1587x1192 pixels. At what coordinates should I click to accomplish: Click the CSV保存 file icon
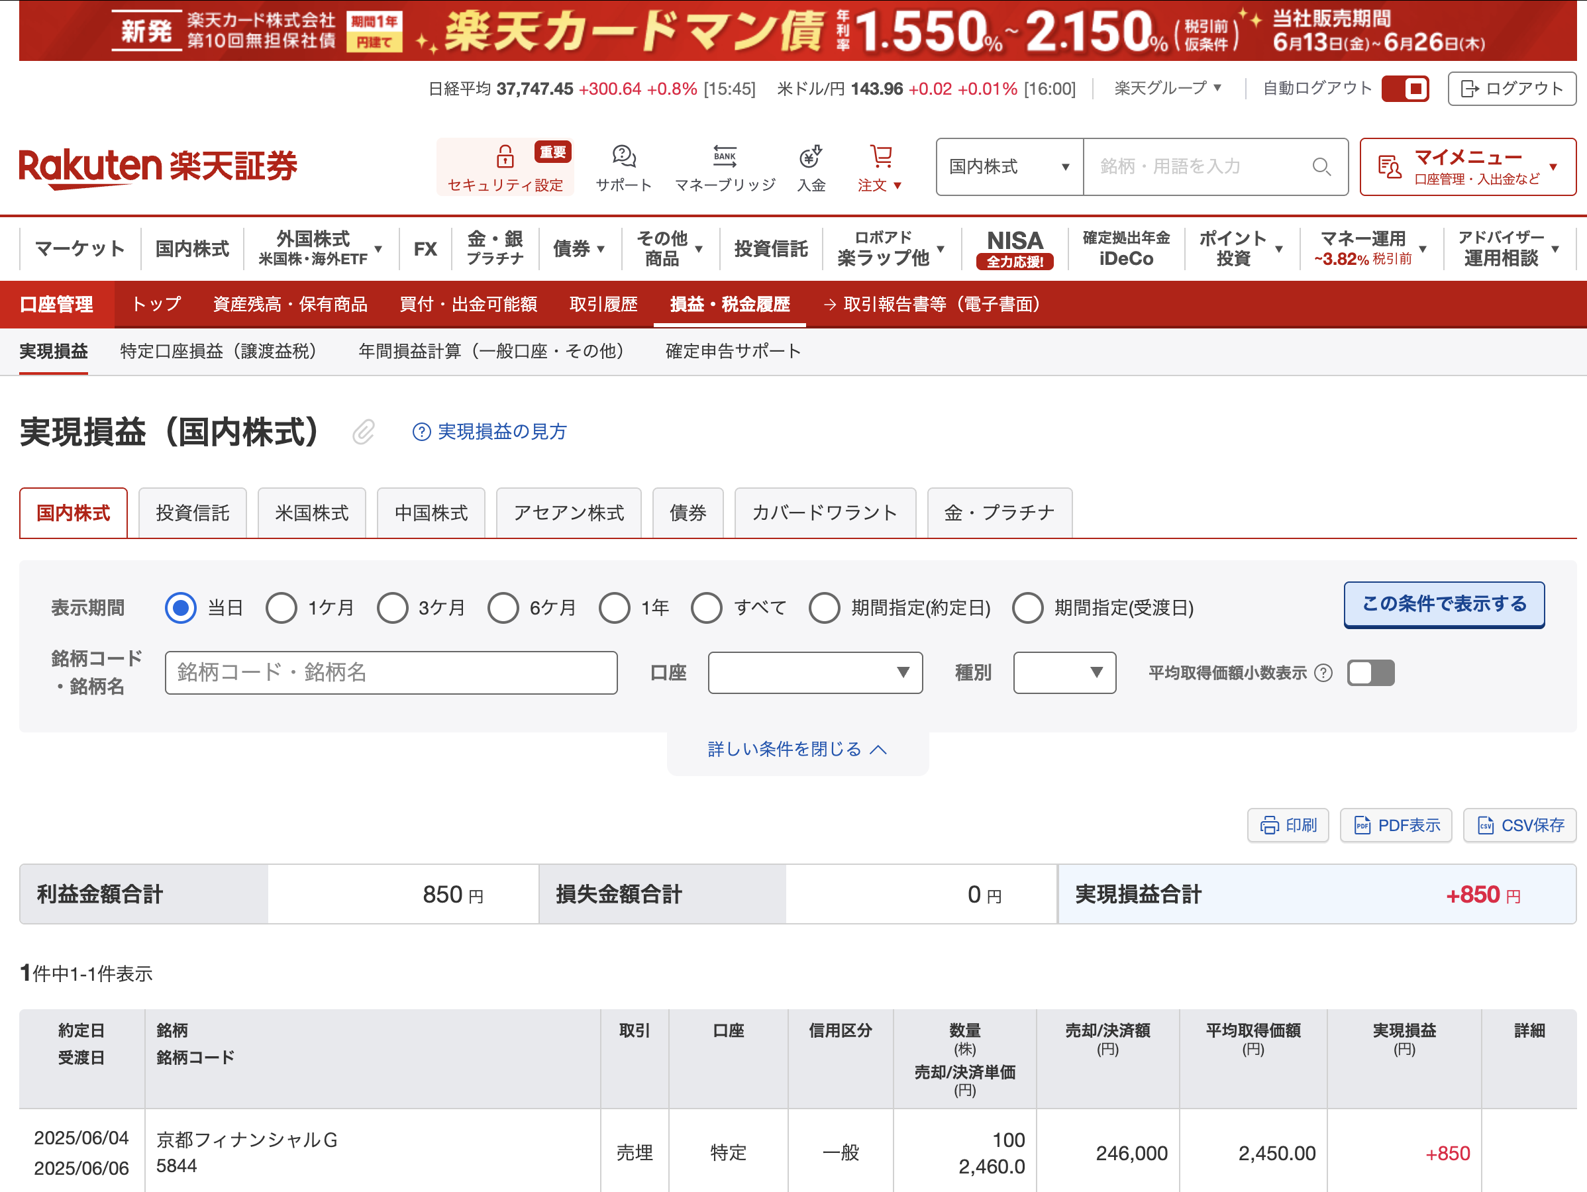click(x=1485, y=826)
